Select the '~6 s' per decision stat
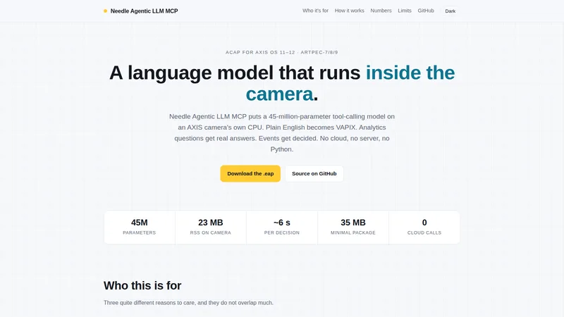This screenshot has height=317, width=564. point(282,227)
